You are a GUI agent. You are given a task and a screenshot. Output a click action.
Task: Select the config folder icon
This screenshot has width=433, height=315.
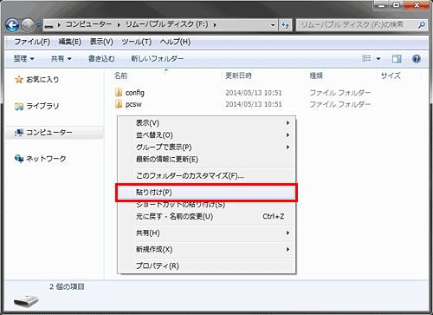pyautogui.click(x=119, y=93)
